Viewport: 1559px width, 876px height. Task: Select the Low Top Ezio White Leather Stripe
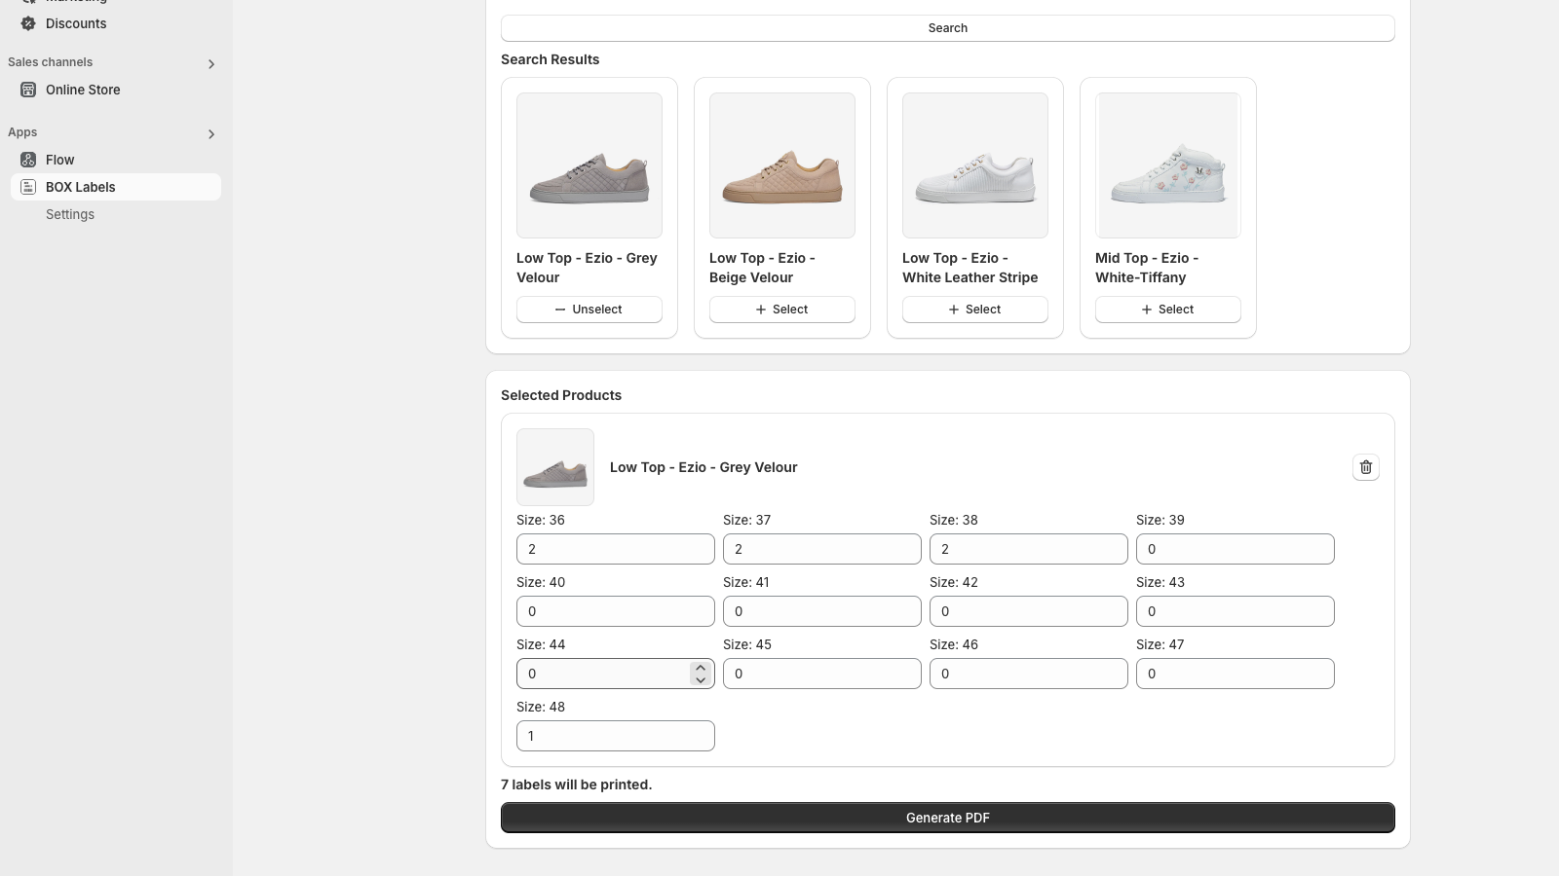click(974, 310)
